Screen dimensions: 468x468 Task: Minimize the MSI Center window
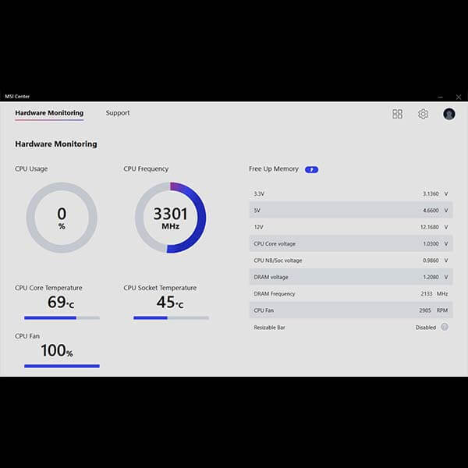pos(440,97)
